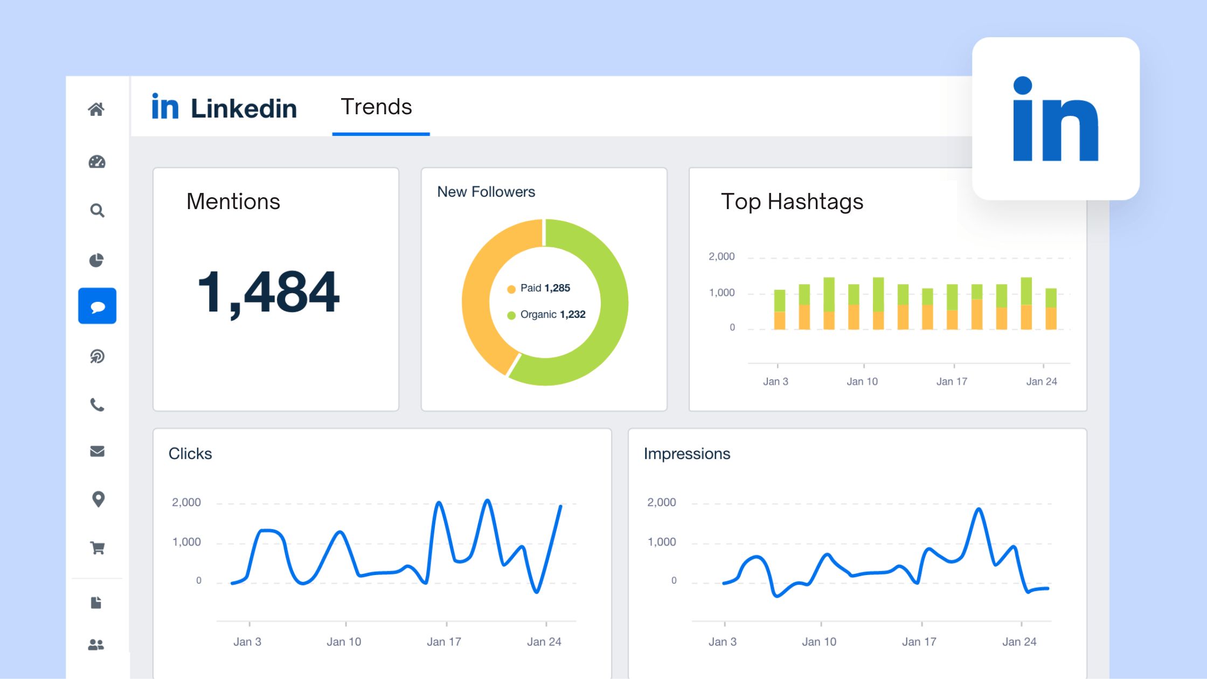Click the users group icon
Screen dimensions: 1207x679
[x=96, y=645]
